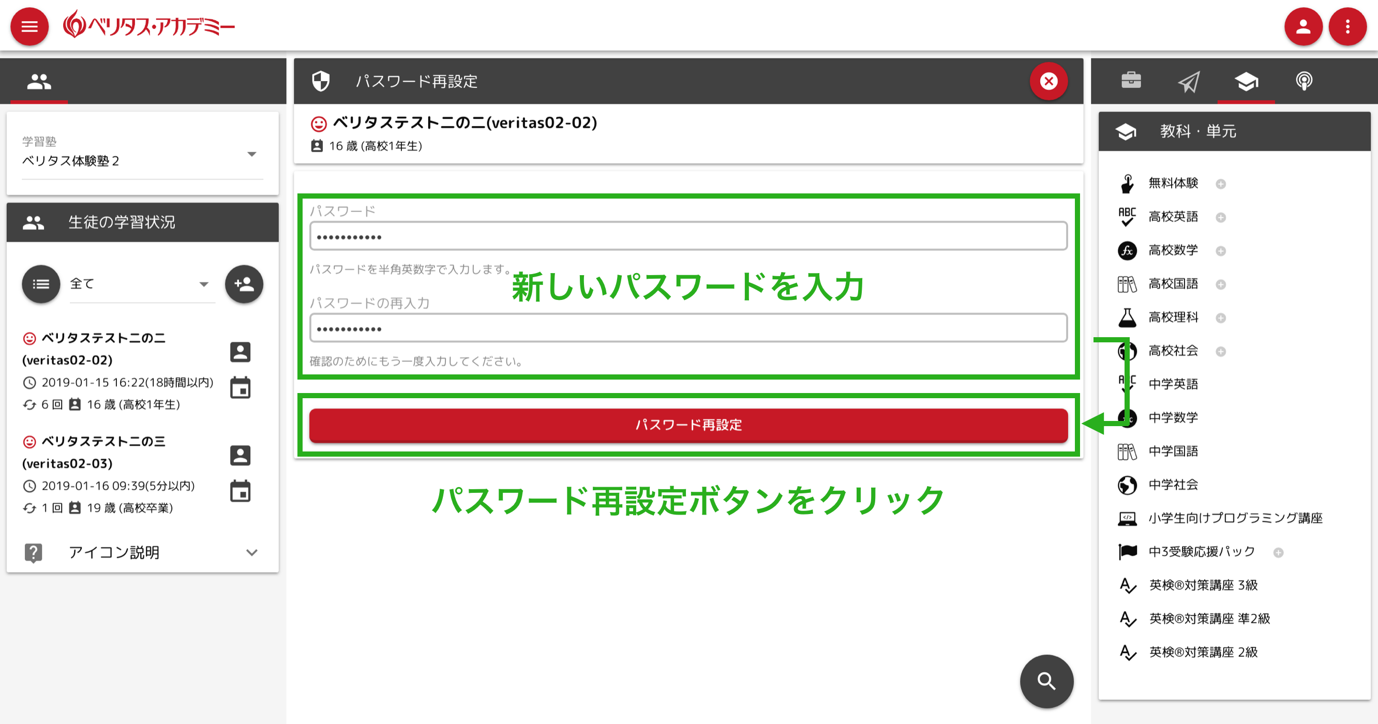1378x724 pixels.
Task: Click the 無料体験 pointing hand icon
Action: point(1127,184)
